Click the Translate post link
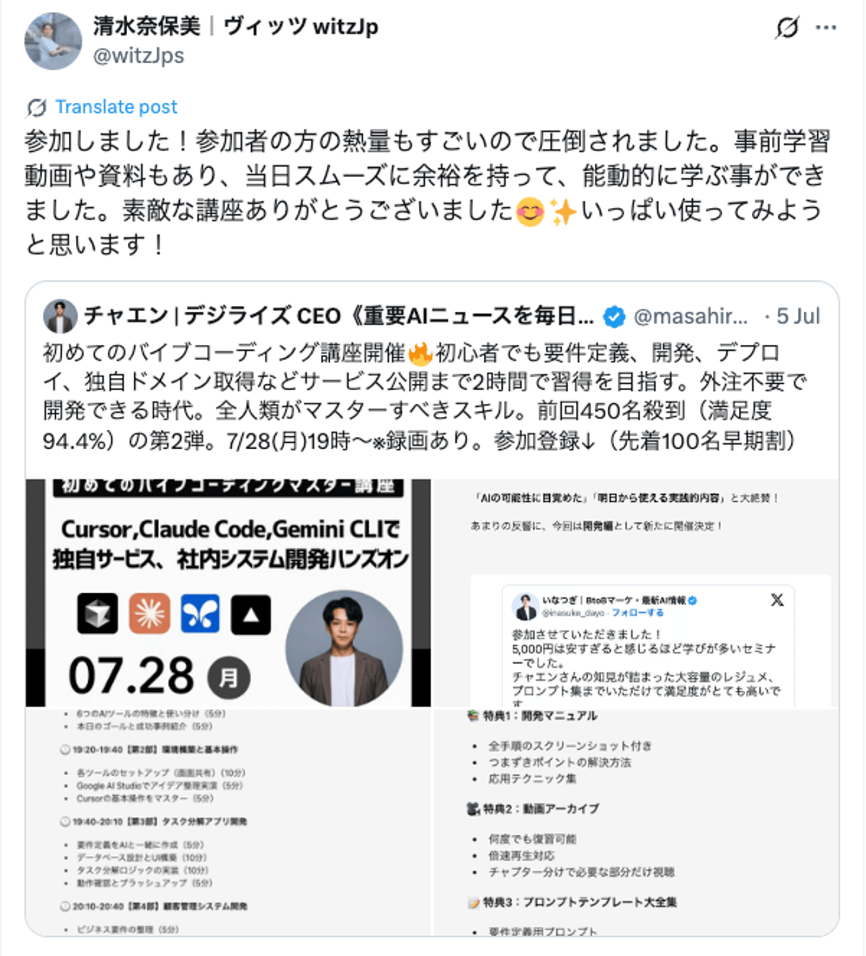The height and width of the screenshot is (956, 866). click(x=116, y=107)
